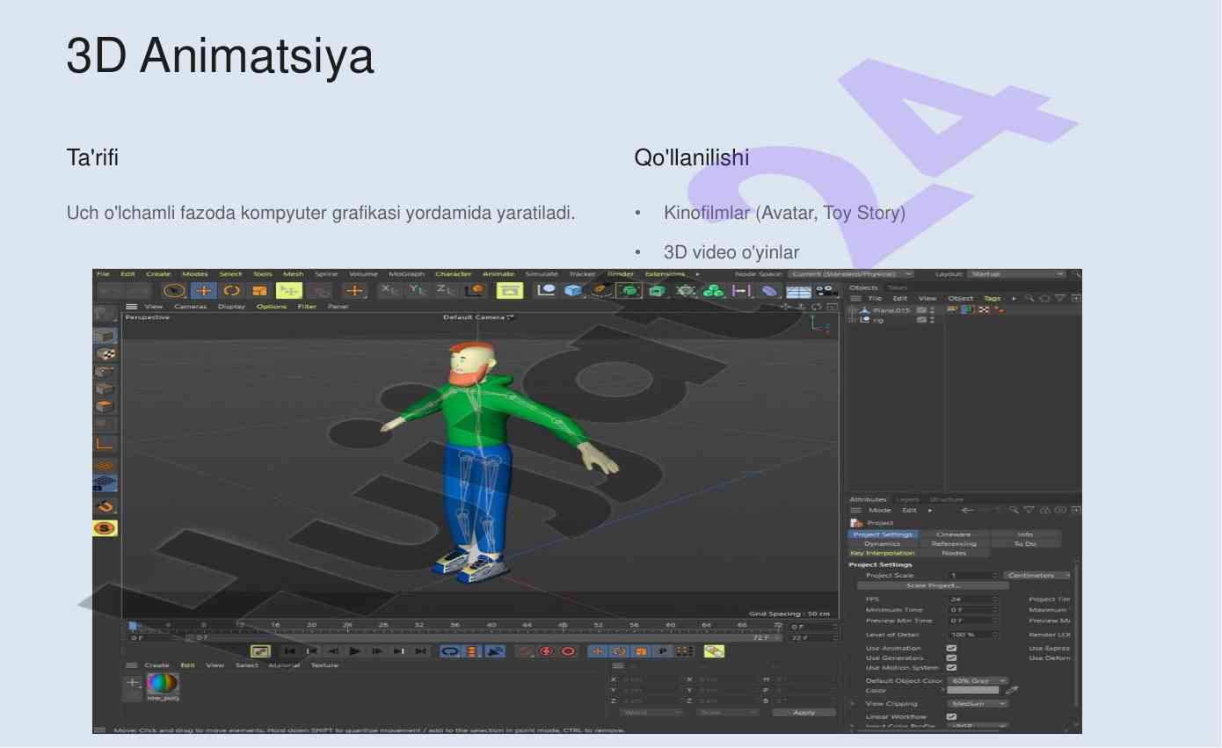Add a Cube primitive object
Viewport: 1222px width, 748px height.
[573, 290]
